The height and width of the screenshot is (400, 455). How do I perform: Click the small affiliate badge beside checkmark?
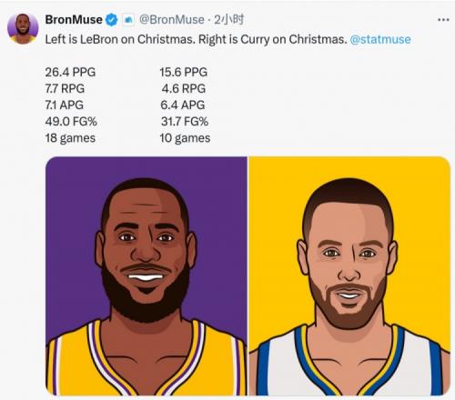[x=128, y=20]
